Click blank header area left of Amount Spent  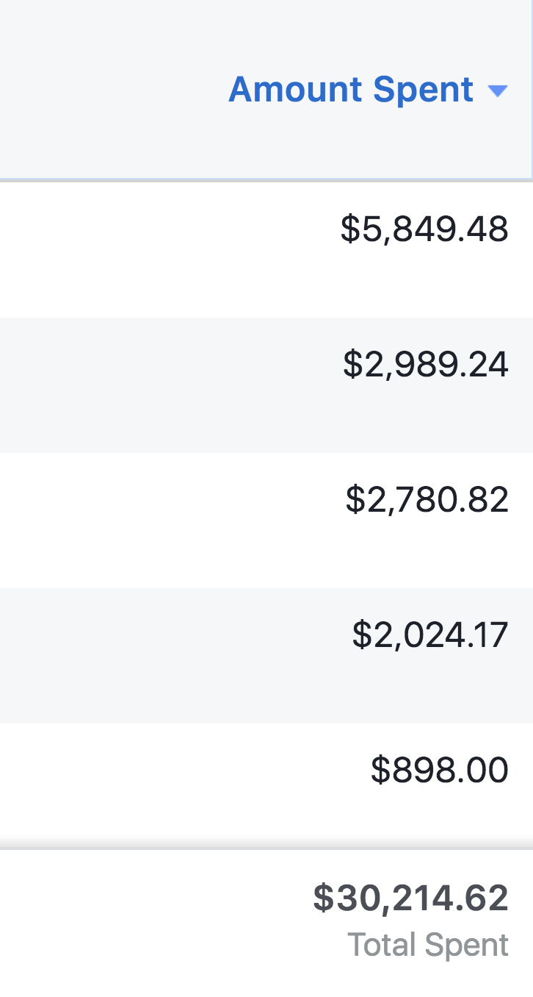point(110,90)
